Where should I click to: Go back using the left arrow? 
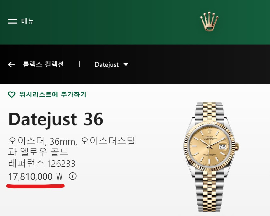click(12, 65)
